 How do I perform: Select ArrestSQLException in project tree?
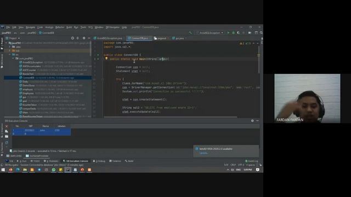tap(32, 62)
